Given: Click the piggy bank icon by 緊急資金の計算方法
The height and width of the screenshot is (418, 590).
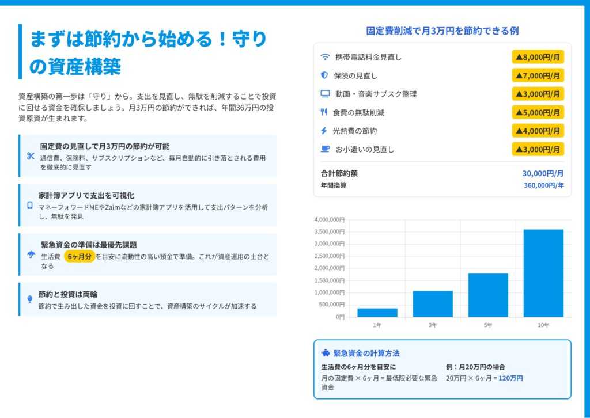Looking at the screenshot, I should tap(326, 353).
